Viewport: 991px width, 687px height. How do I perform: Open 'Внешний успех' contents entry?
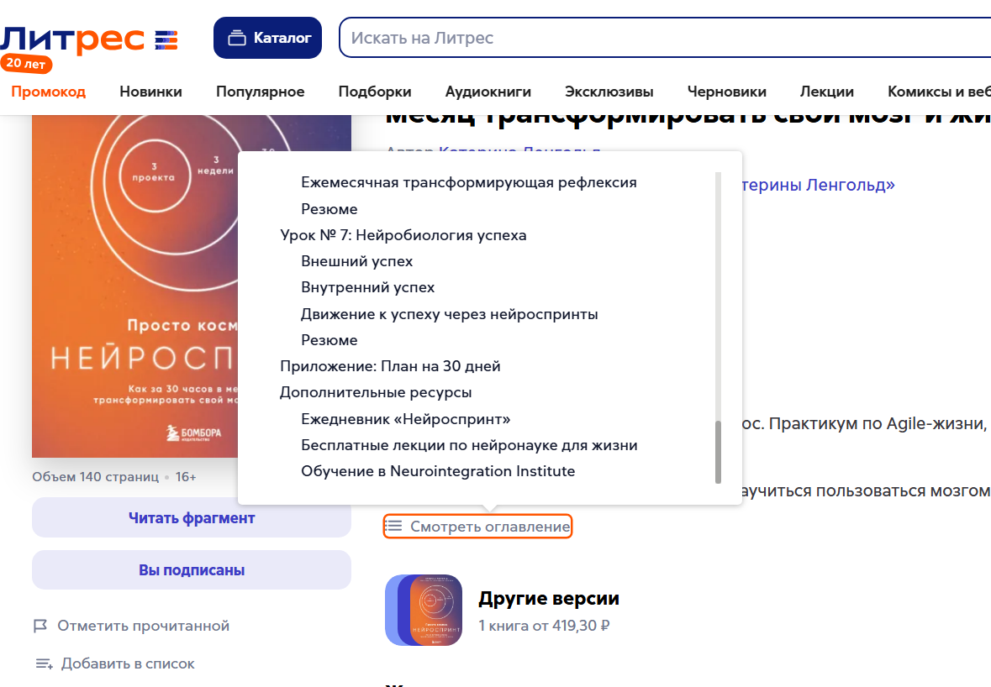pyautogui.click(x=357, y=261)
